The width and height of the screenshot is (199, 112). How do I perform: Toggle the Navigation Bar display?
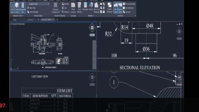22,8
